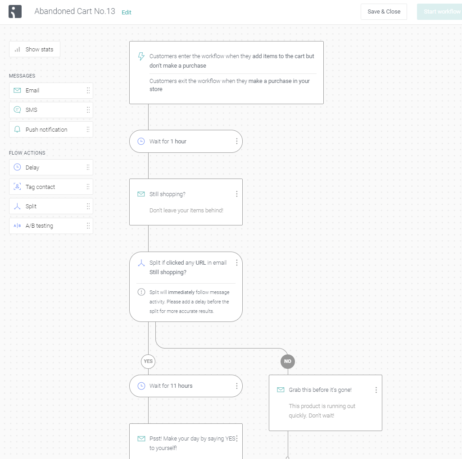Click the bell icon for Push notification
The image size is (462, 459).
click(18, 129)
